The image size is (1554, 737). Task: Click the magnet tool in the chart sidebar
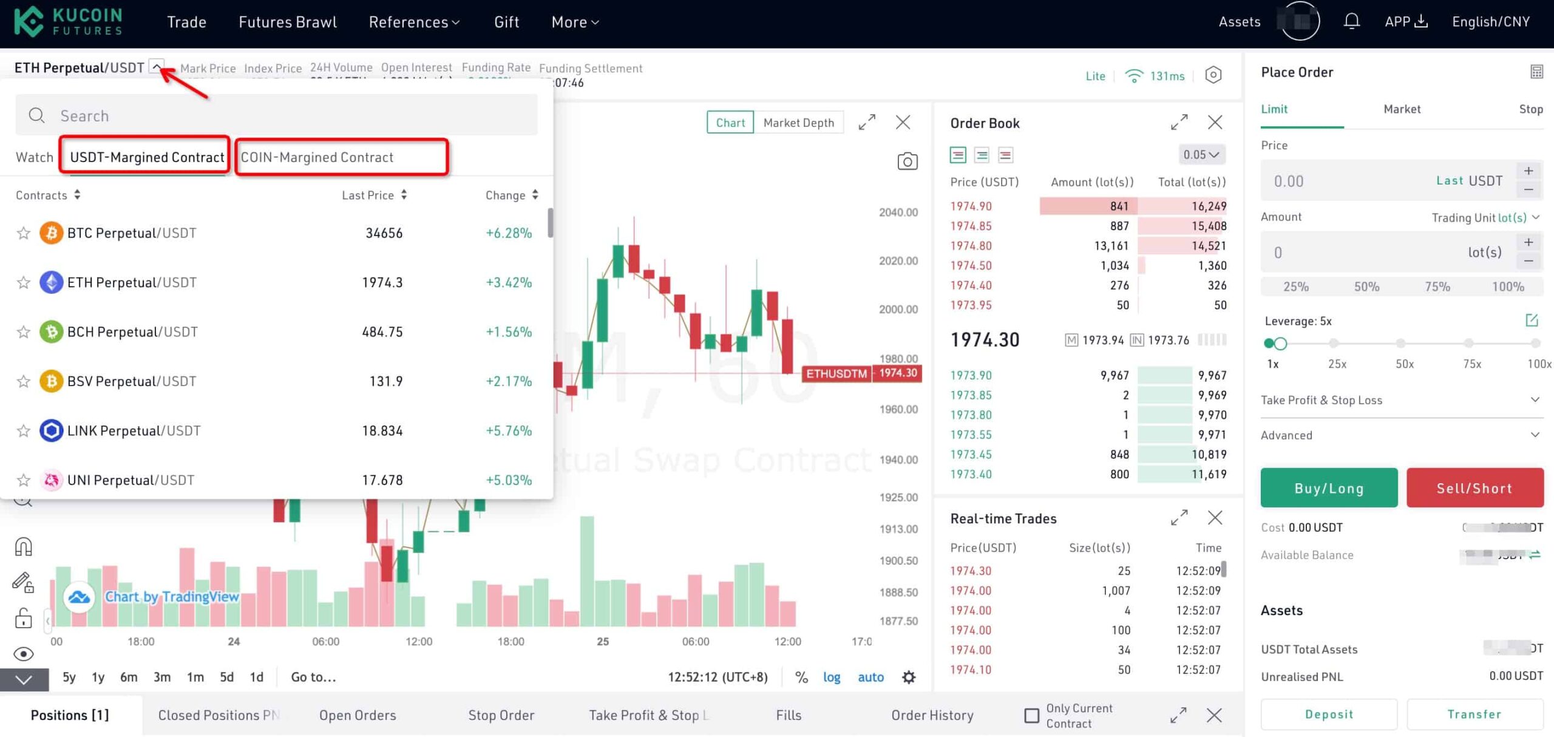point(23,547)
